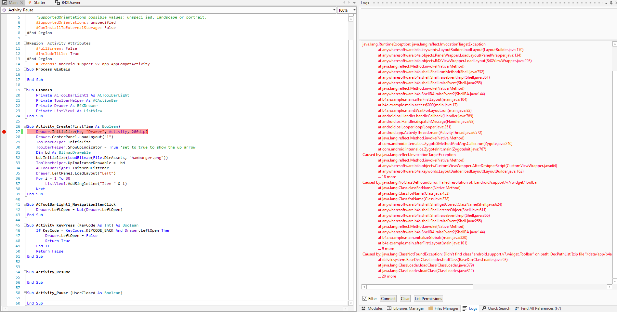Uncheck the Filter checkbox

(365, 299)
